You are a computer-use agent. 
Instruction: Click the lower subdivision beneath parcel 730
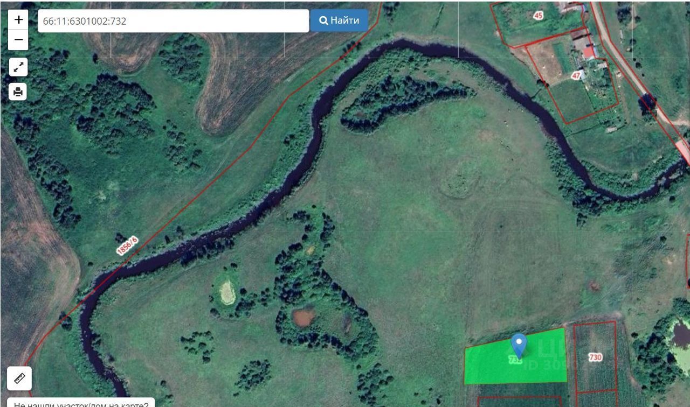point(597,399)
